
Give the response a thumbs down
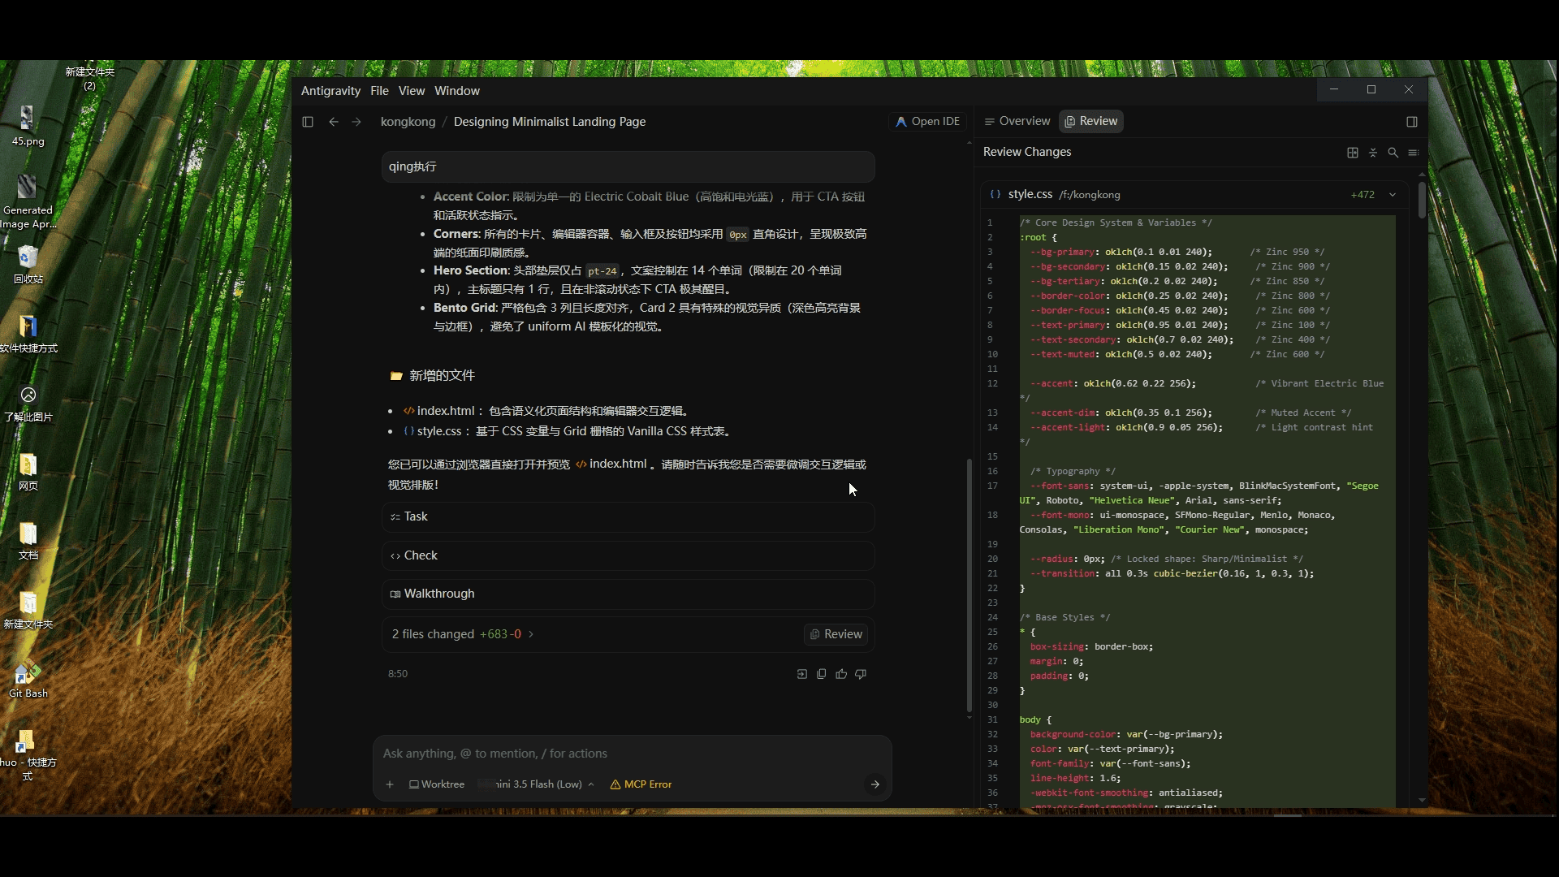861,674
